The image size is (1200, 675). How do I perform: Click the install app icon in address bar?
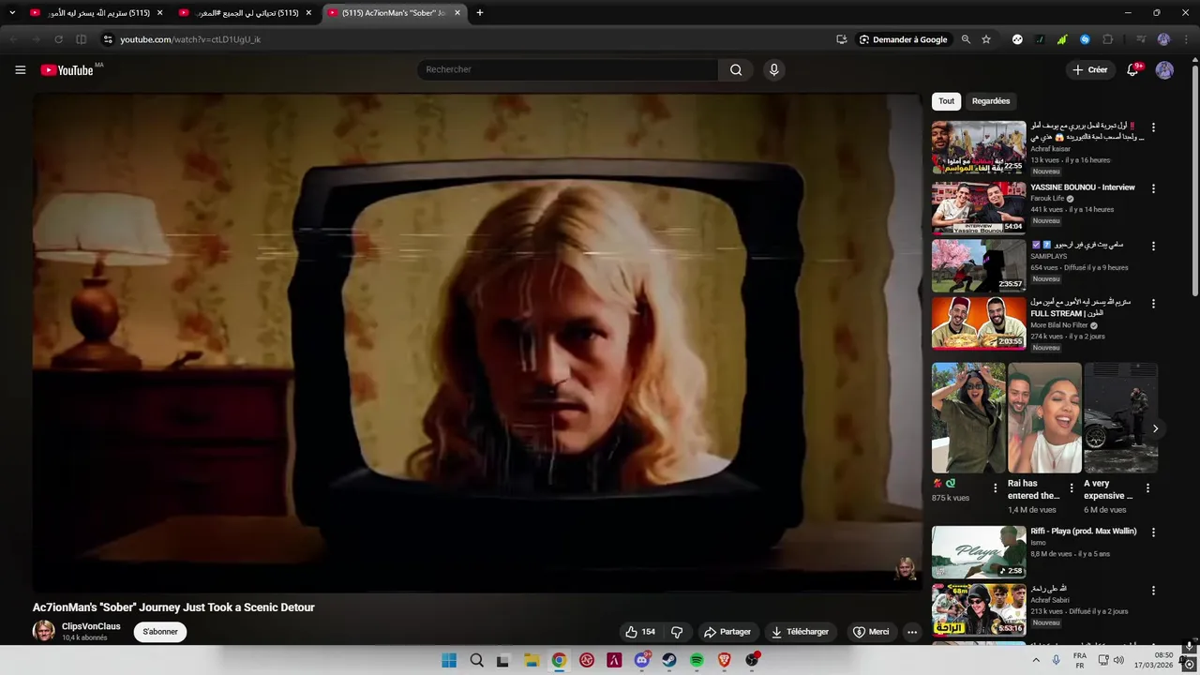tap(841, 39)
